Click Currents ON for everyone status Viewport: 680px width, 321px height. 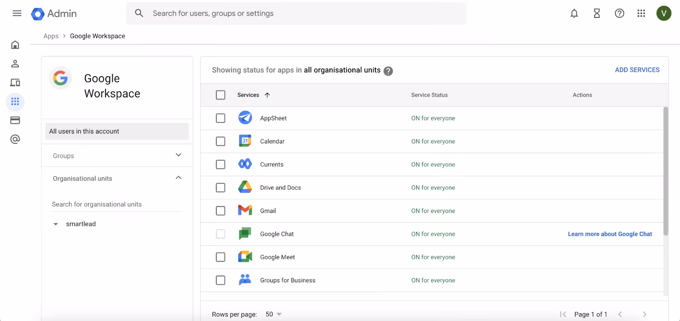tap(433, 165)
